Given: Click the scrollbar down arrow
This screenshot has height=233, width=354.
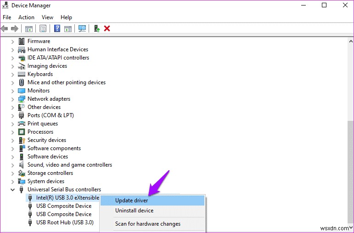Looking at the screenshot, I should click(351, 228).
